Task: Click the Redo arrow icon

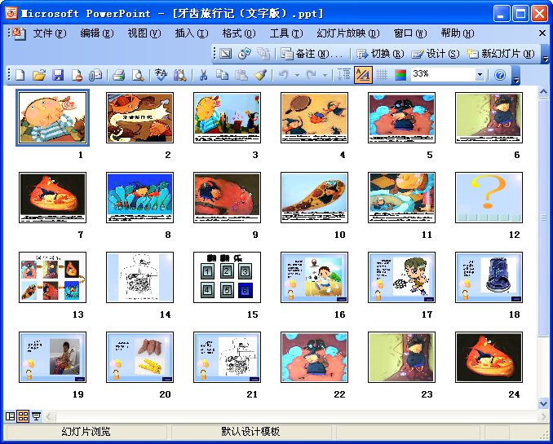Action: [311, 75]
